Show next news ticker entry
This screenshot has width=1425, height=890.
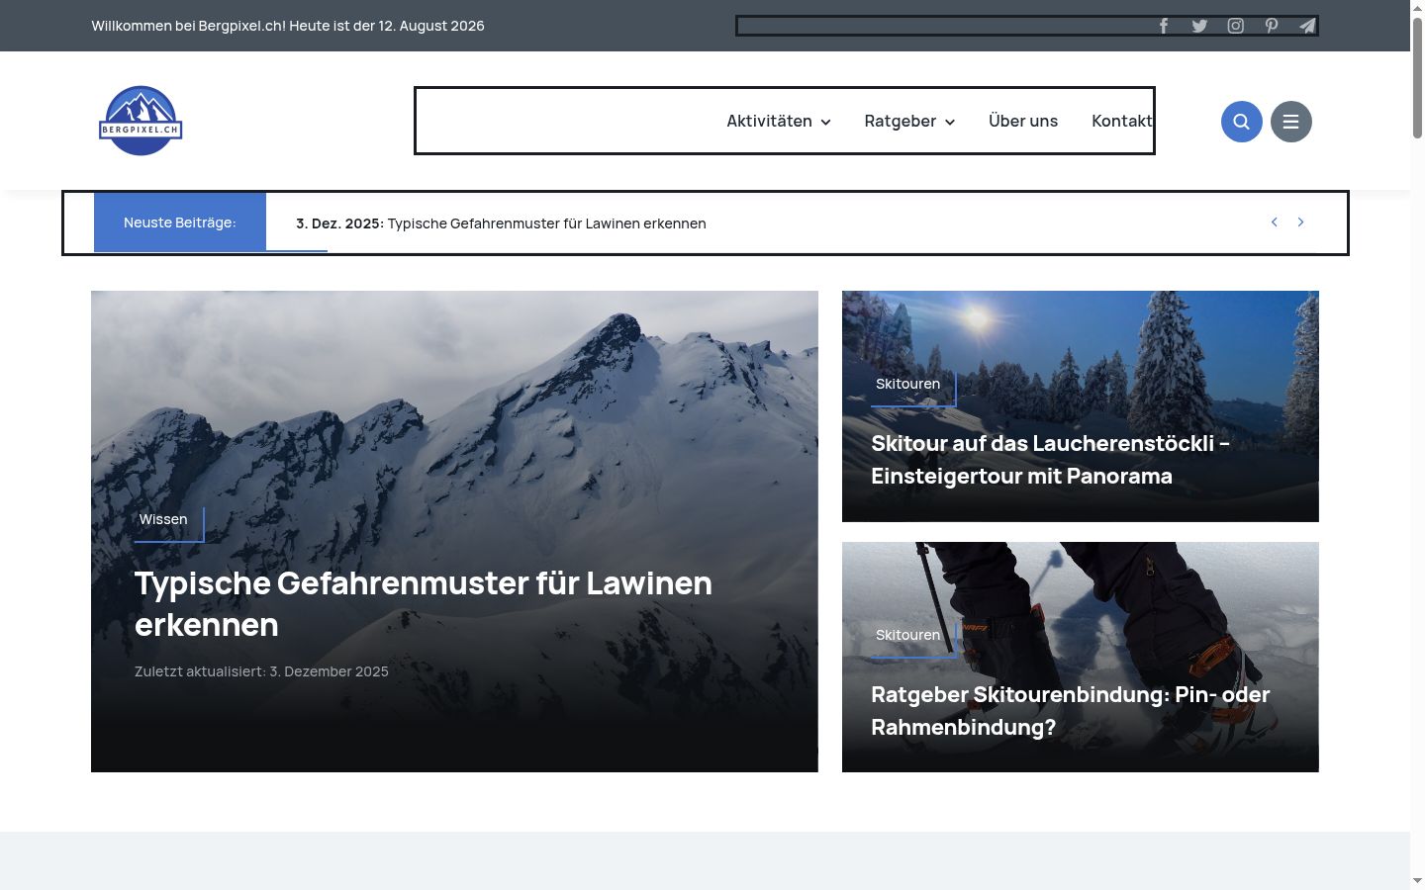point(1301,222)
